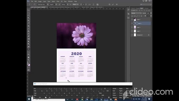The image size is (179, 101).
Task: Open the layer blend mode Normal dropdown
Action: (136, 13)
